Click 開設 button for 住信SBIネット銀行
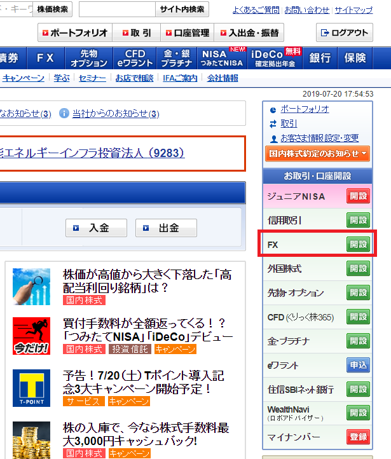 (x=358, y=389)
